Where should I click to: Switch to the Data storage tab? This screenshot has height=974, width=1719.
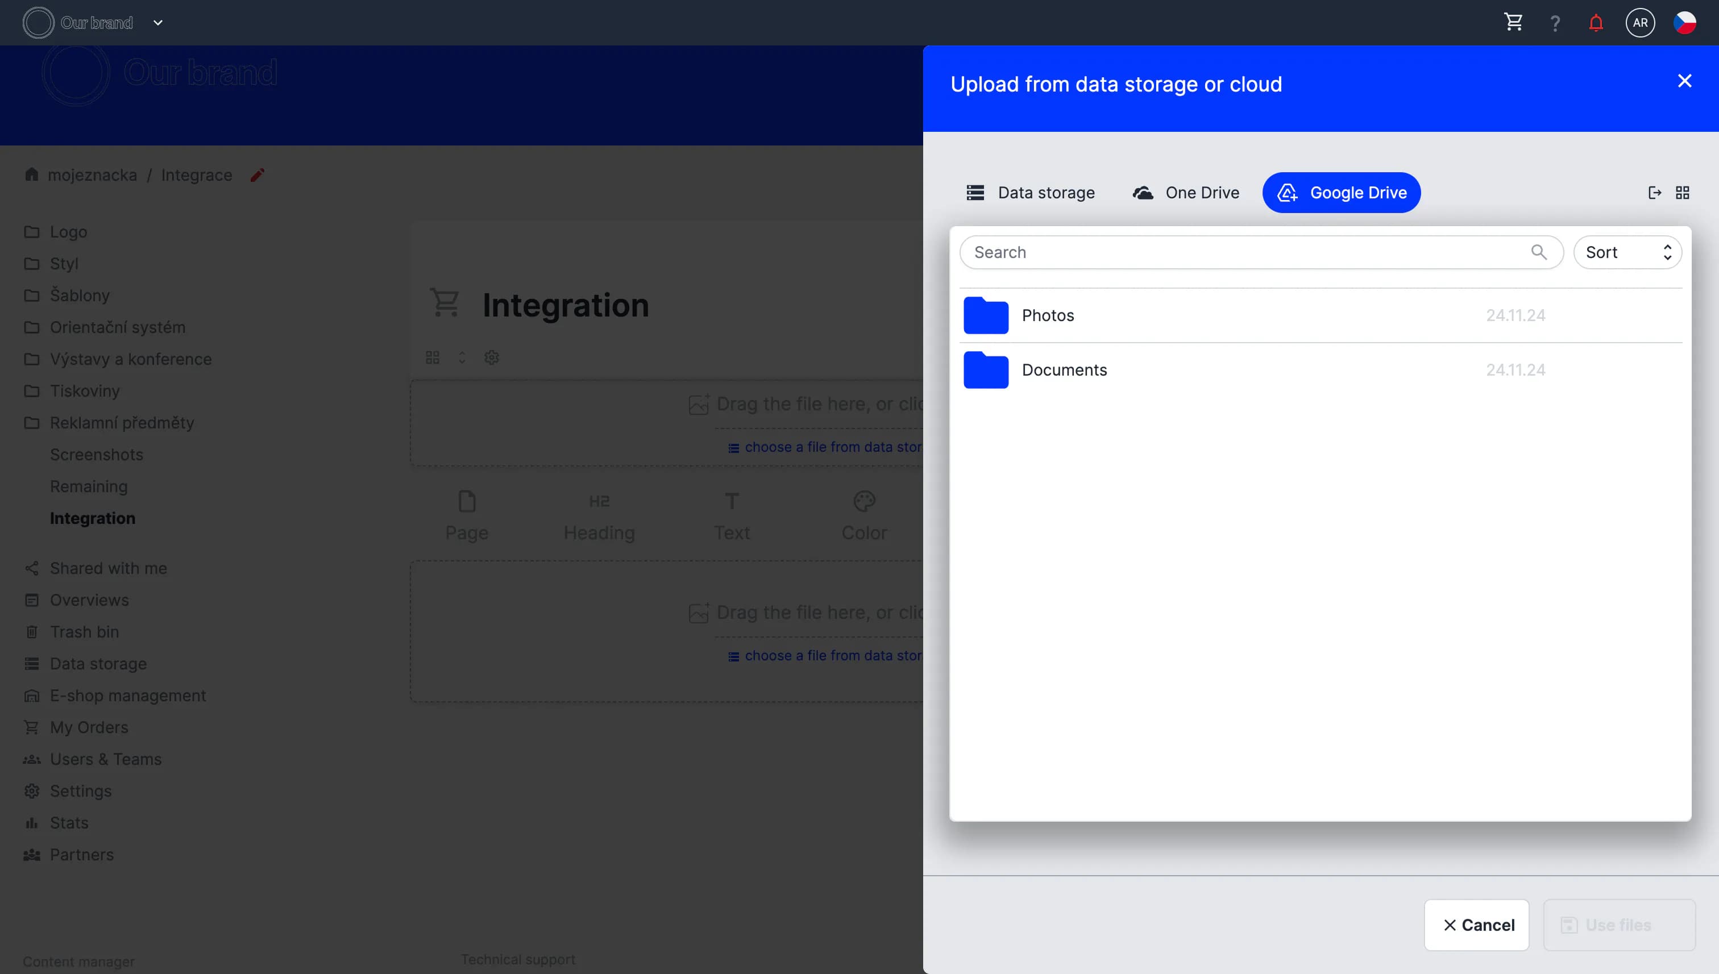[1031, 193]
